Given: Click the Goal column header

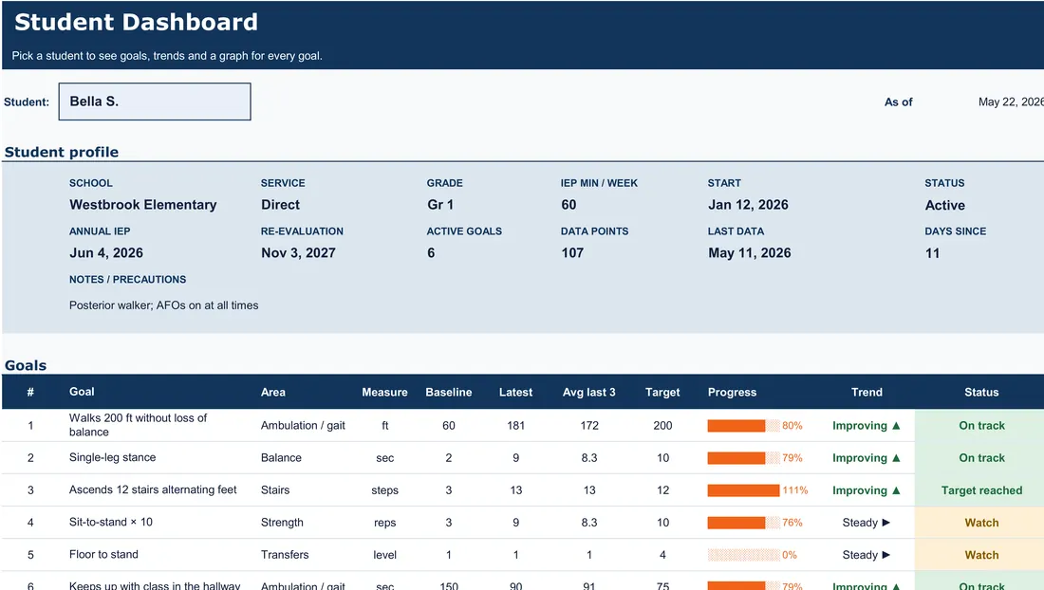Looking at the screenshot, I should pos(82,392).
